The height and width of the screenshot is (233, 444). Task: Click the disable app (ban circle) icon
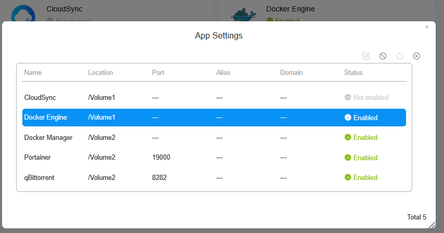pyautogui.click(x=383, y=56)
